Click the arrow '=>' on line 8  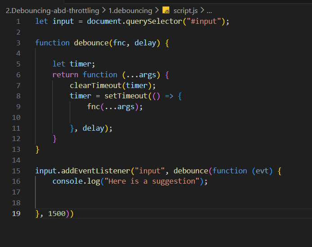[x=169, y=96]
